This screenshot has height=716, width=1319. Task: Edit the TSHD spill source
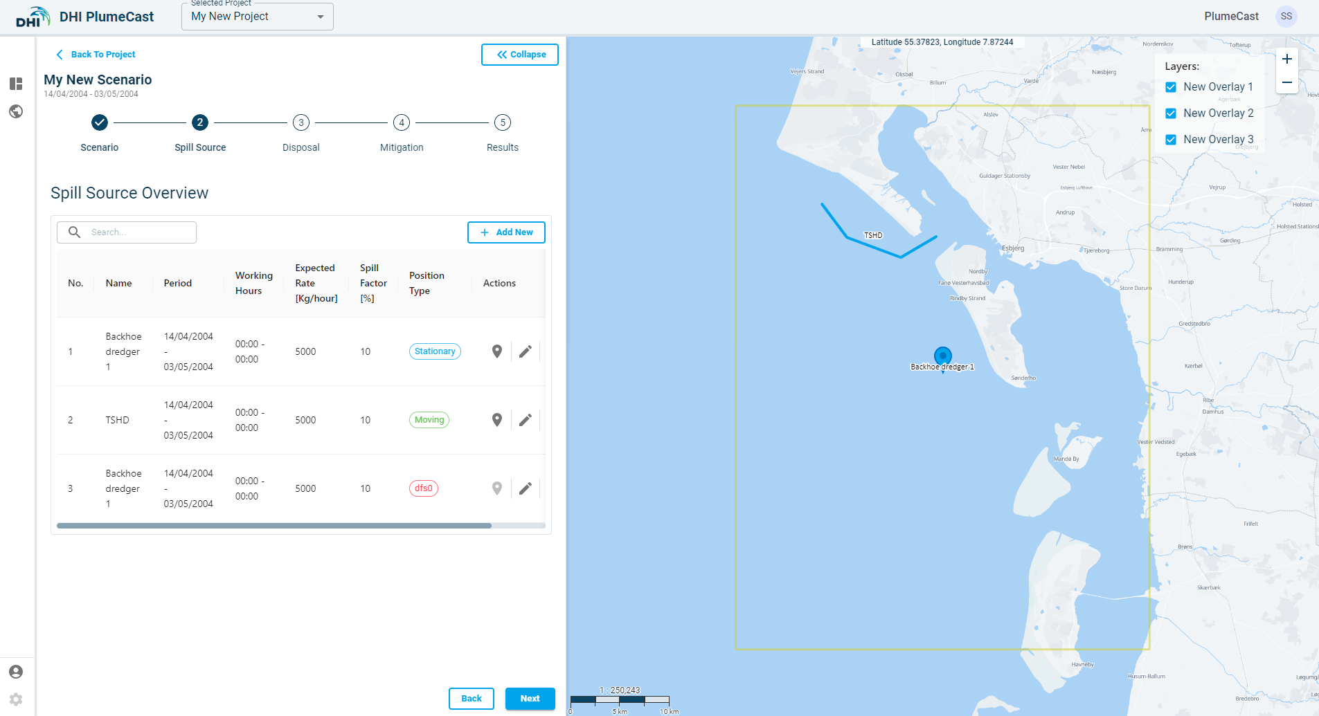(x=526, y=420)
